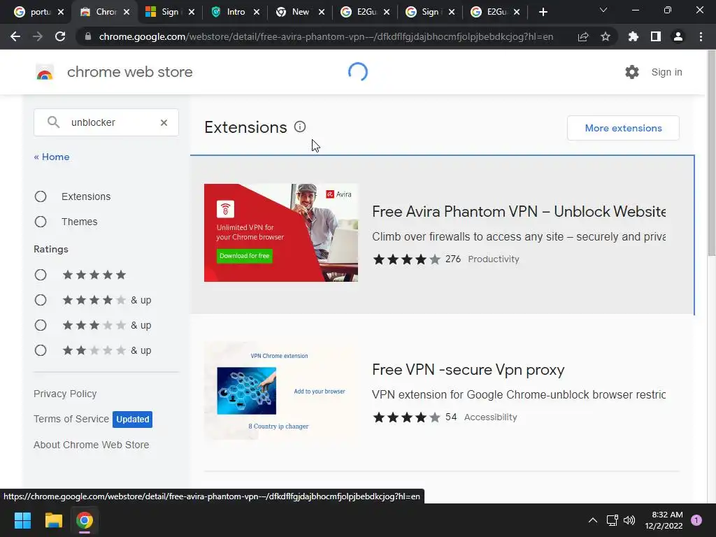The width and height of the screenshot is (716, 537).
Task: Open the volume tray icon
Action: point(629,520)
